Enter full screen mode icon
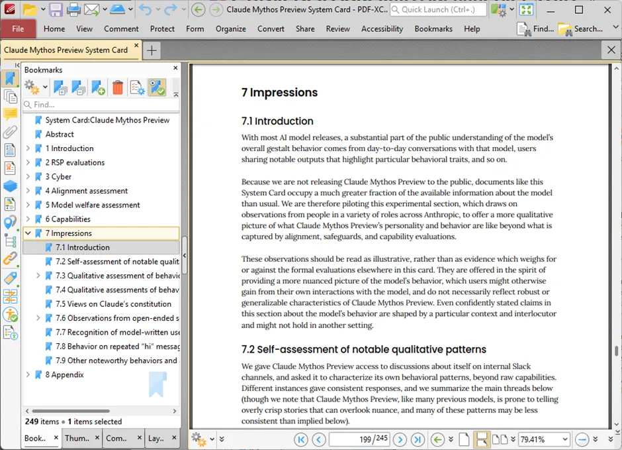622x450 pixels. point(526,10)
